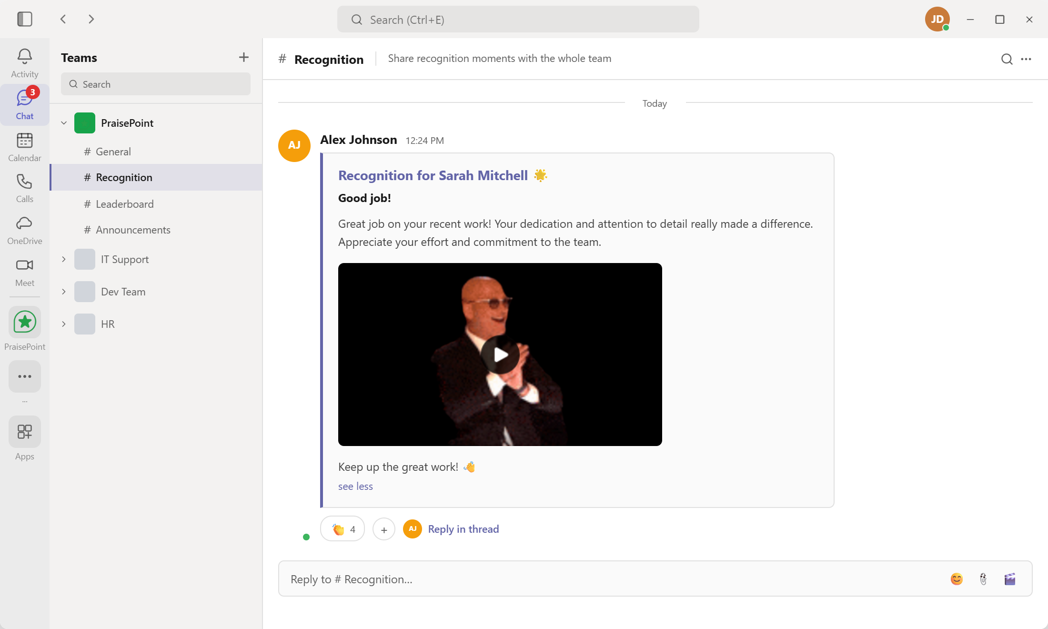Expand the Dev Team
Image resolution: width=1048 pixels, height=629 pixels.
pyautogui.click(x=64, y=292)
